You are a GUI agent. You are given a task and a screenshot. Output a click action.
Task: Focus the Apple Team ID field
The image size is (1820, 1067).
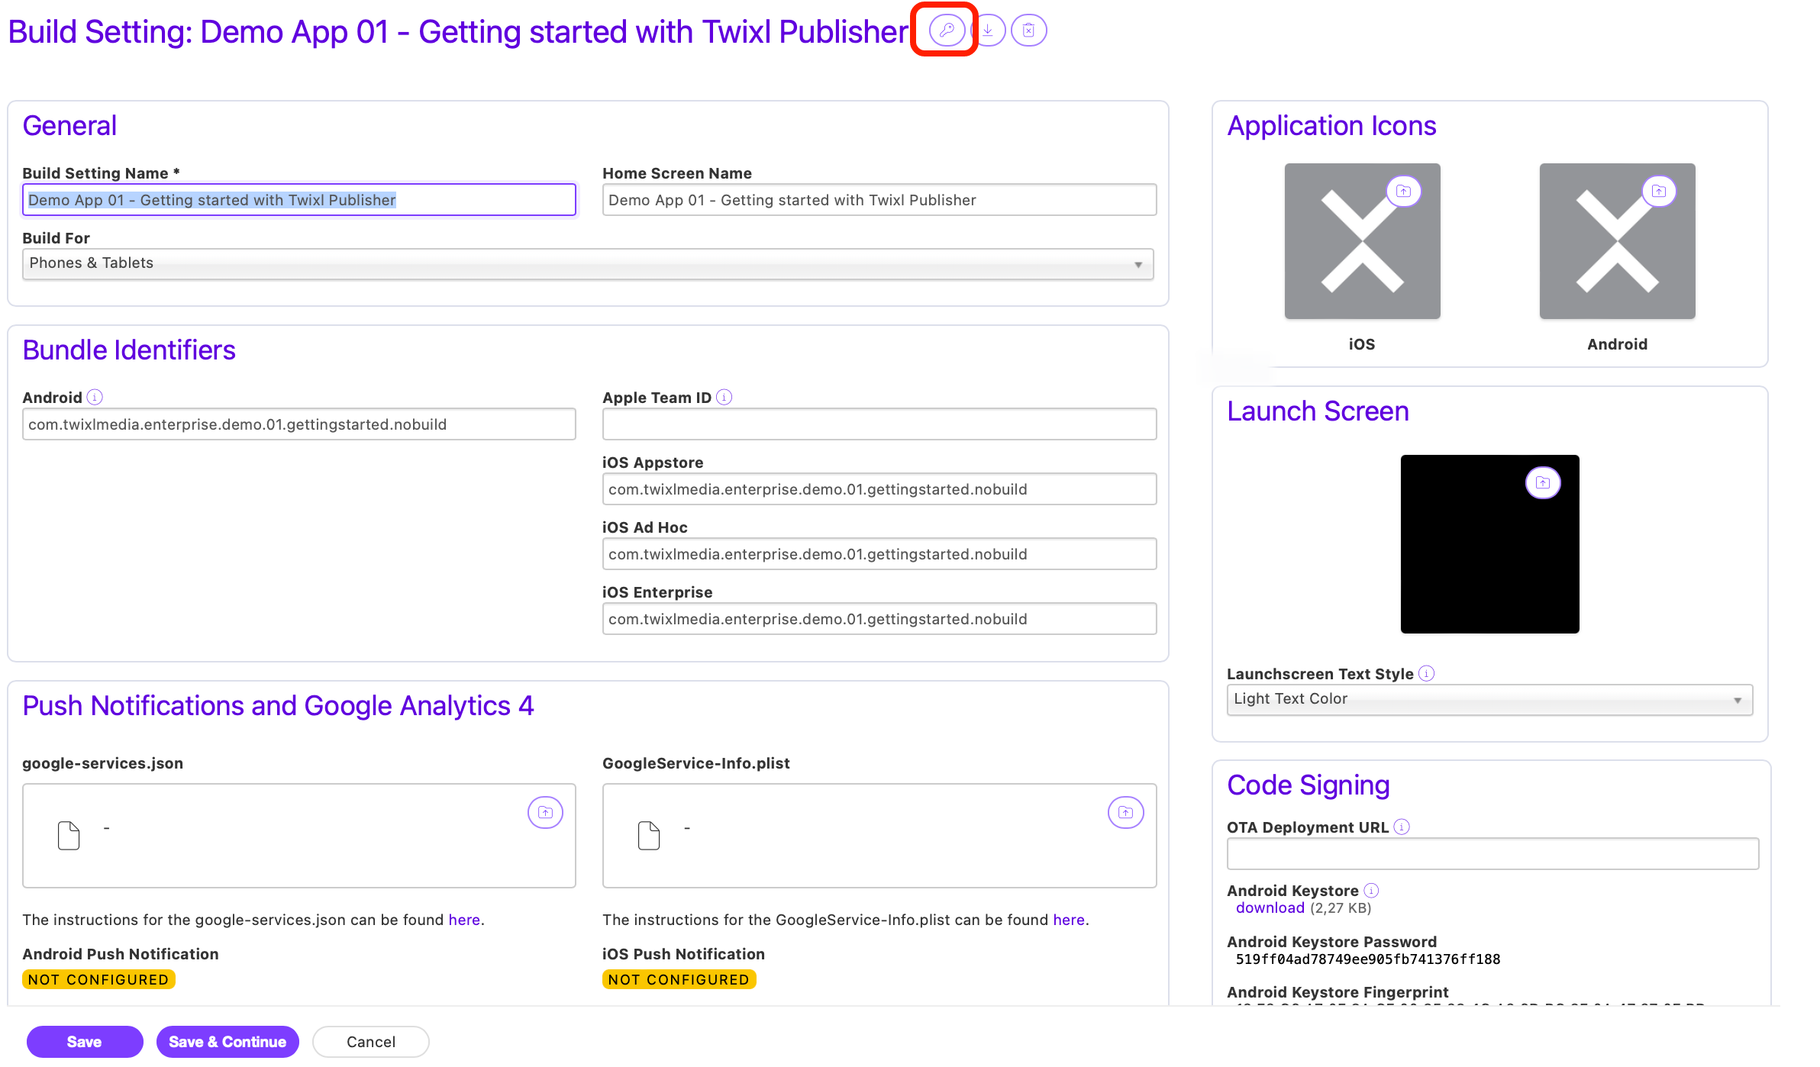pyautogui.click(x=879, y=424)
